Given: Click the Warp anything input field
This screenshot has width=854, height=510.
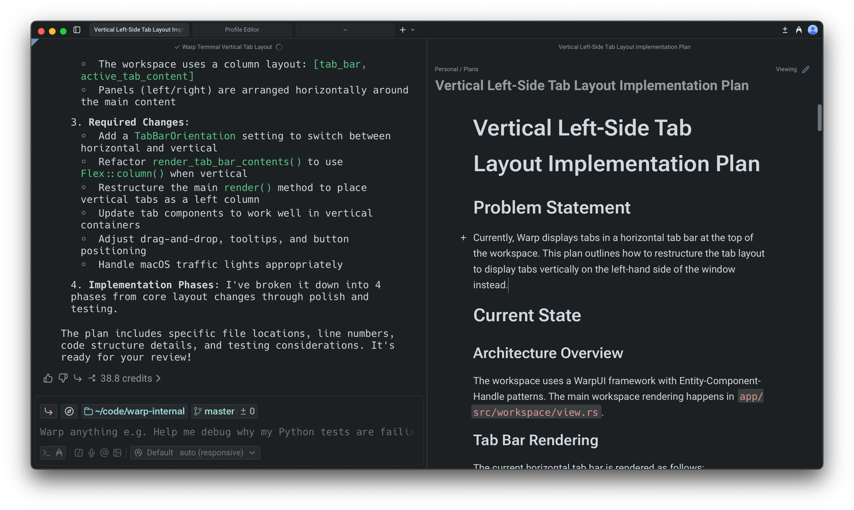Looking at the screenshot, I should [227, 432].
